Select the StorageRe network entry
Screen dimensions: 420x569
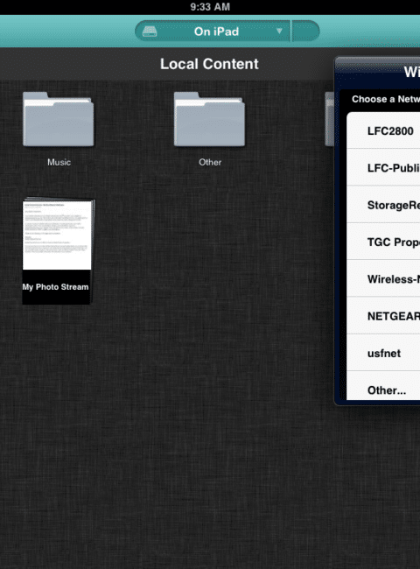click(383, 204)
